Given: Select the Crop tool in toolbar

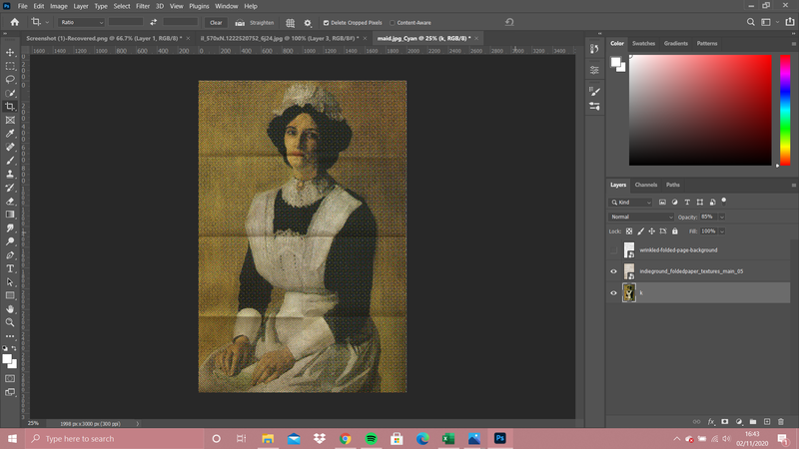Looking at the screenshot, I should coord(10,107).
